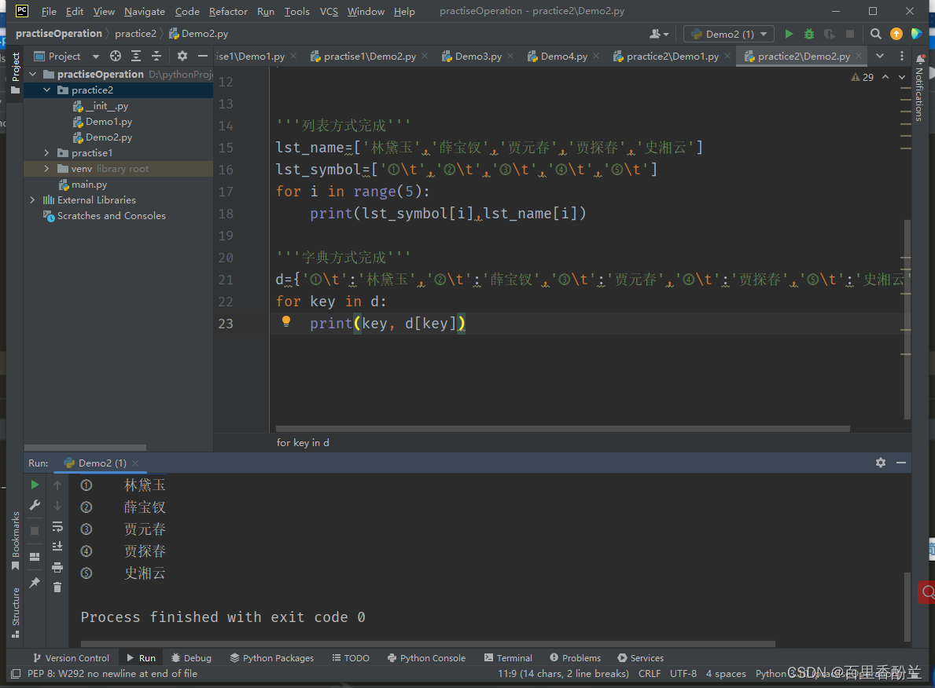Toggle the Bookmarks side tool window
Image resolution: width=935 pixels, height=688 pixels.
(16, 540)
